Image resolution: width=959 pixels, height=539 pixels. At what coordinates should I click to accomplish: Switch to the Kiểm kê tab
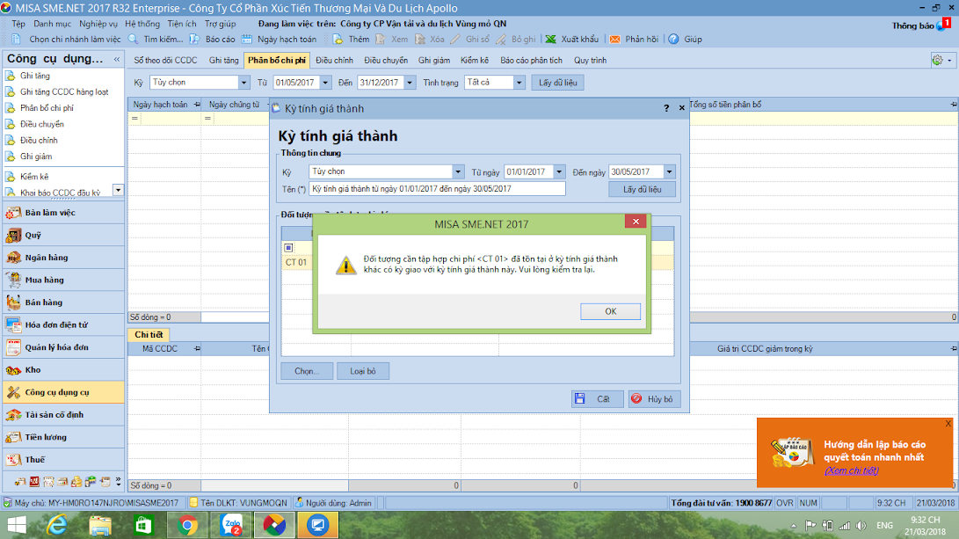tap(475, 61)
